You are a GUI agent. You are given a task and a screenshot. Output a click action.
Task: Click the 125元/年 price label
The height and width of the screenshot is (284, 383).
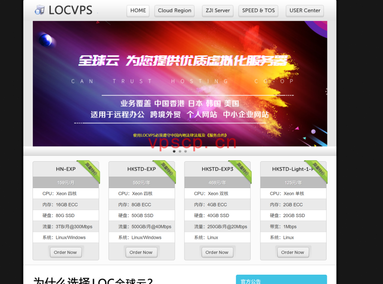tap(293, 182)
